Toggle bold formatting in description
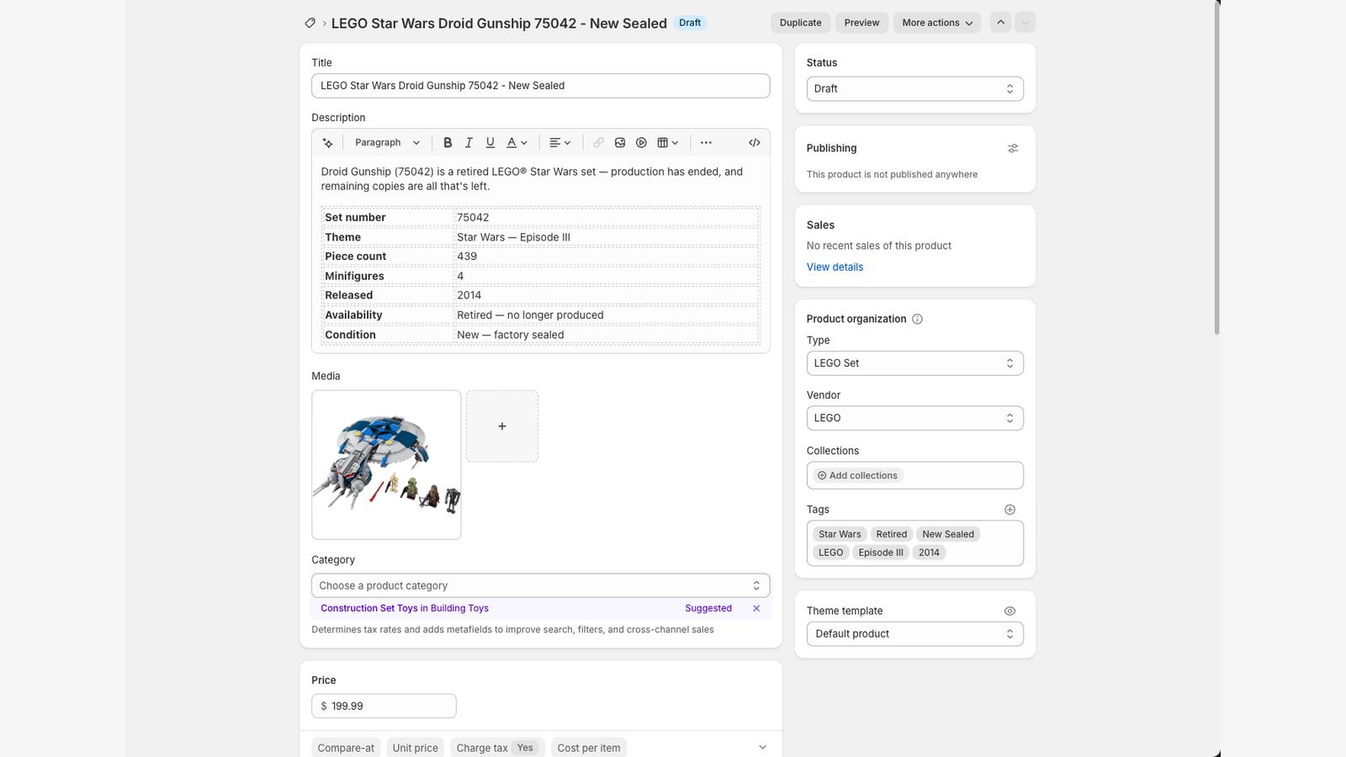 448,143
